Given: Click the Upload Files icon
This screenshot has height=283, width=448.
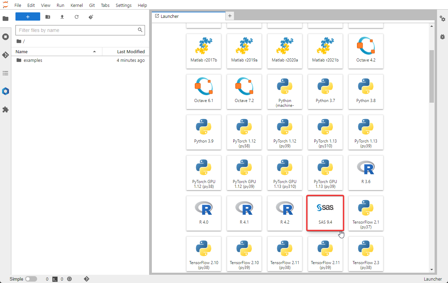Looking at the screenshot, I should (x=62, y=17).
